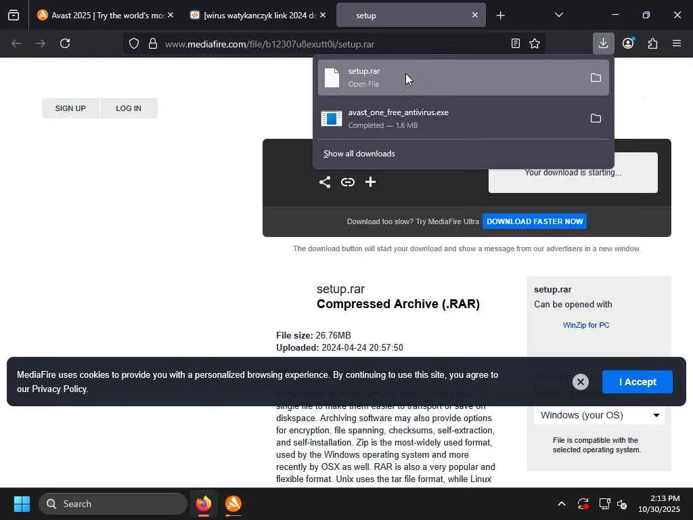This screenshot has width=693, height=520.
Task: Go forward to next page
Action: [x=41, y=43]
